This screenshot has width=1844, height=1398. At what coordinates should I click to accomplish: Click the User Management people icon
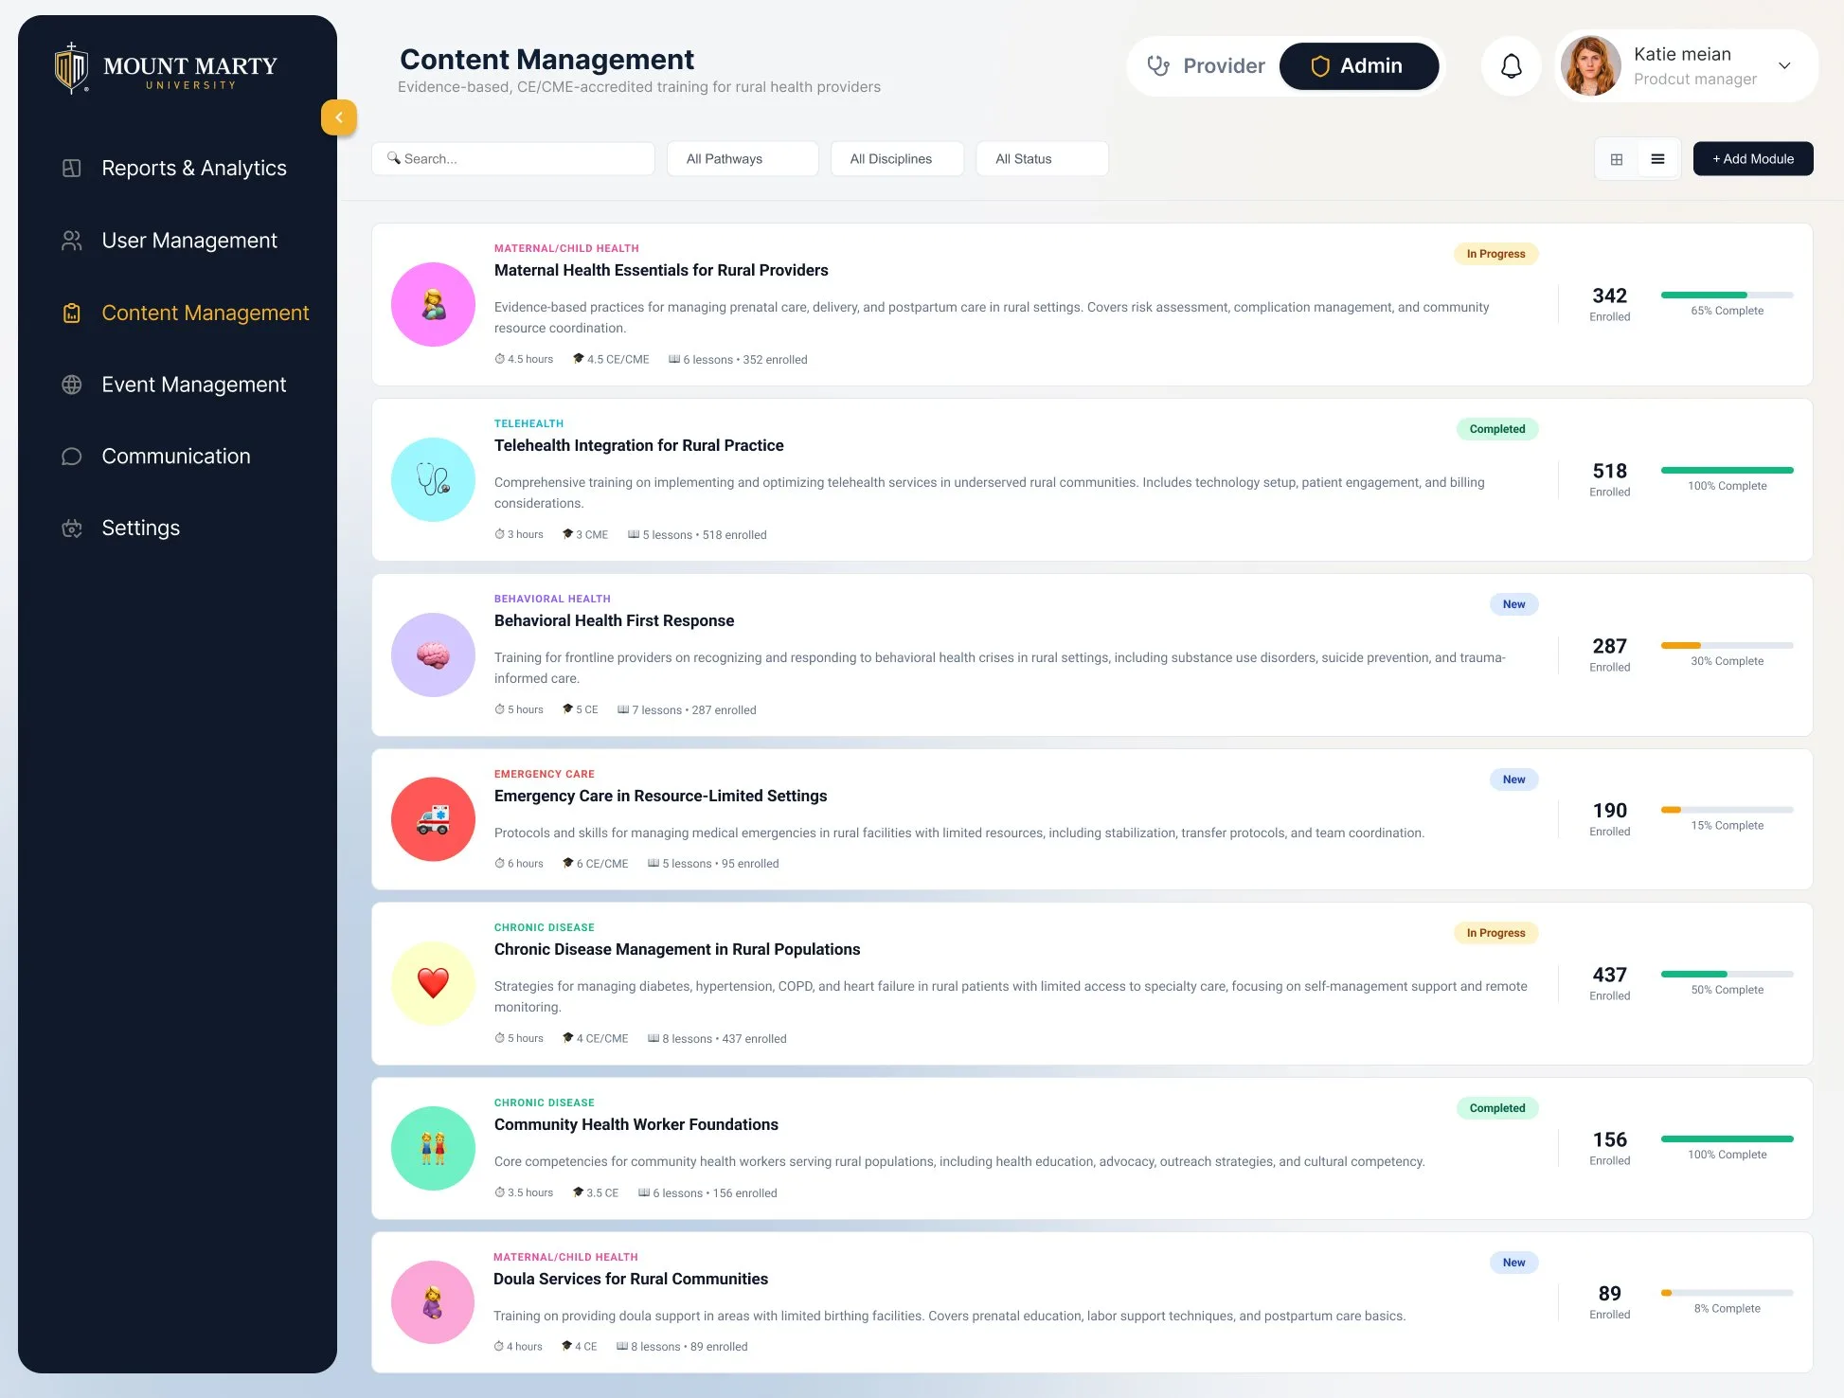tap(71, 241)
